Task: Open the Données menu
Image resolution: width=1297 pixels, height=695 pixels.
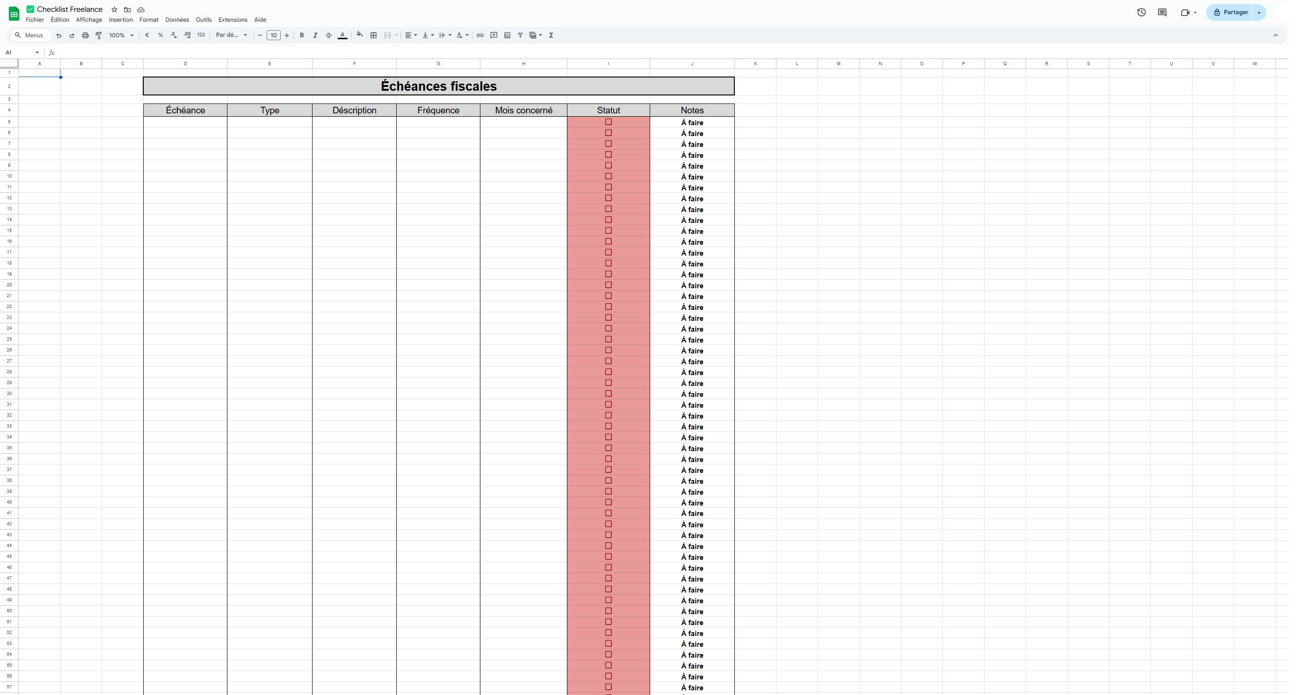Action: pyautogui.click(x=177, y=20)
